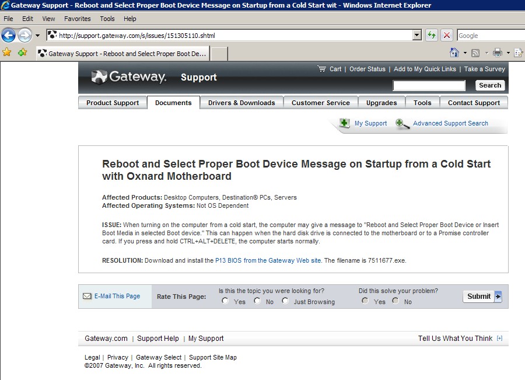Viewport: 525px width, 380px height.
Task: Click the browser Forward arrow button
Action: tap(24, 35)
